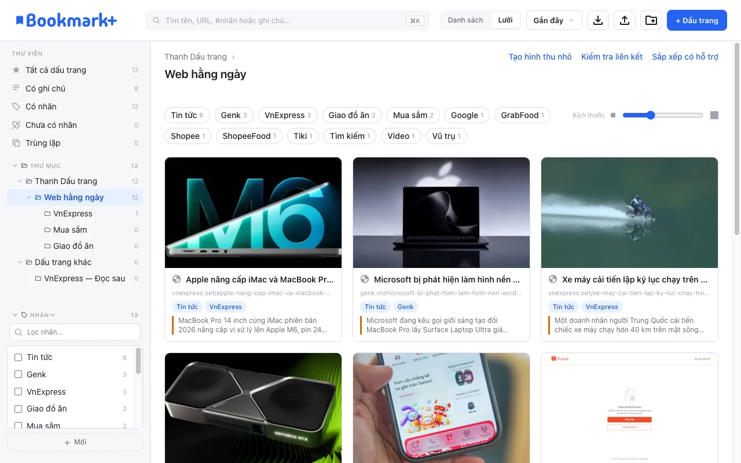Collapse the Dấu trang khác folder
Screen dimensions: 741x463
click(x=20, y=262)
